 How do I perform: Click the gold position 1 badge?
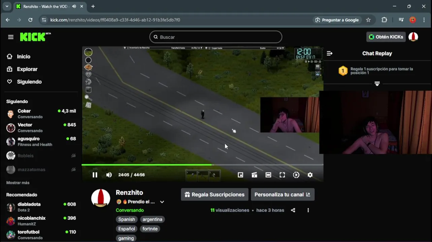tap(343, 71)
